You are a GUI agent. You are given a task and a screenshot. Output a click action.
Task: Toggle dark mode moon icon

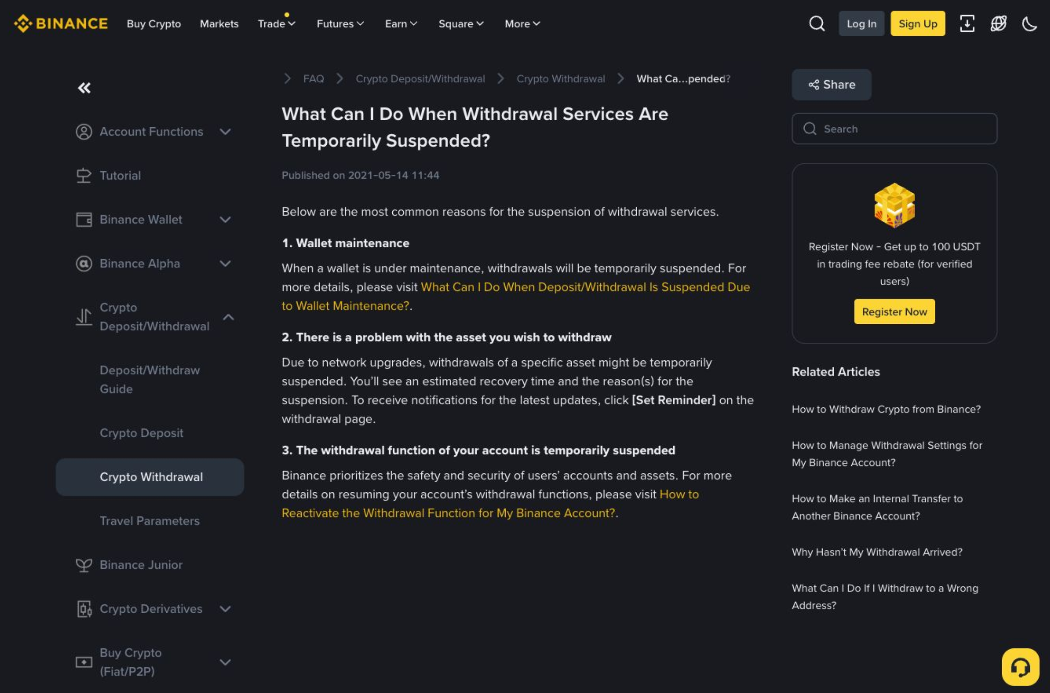point(1029,24)
